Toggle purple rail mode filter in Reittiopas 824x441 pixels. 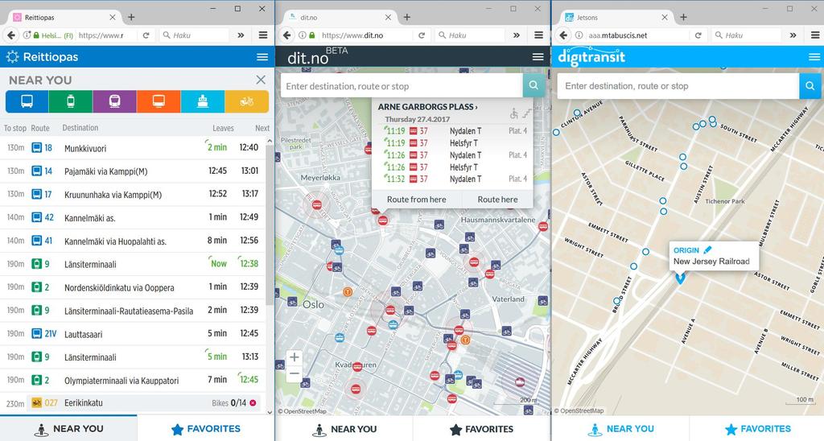coord(114,101)
